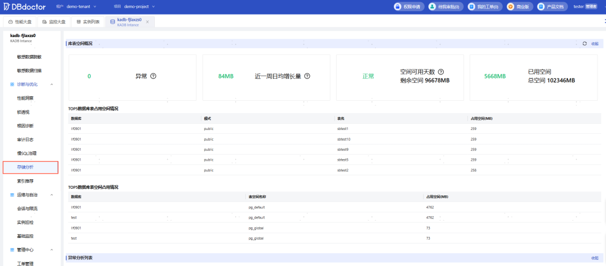
Task: Open 会话与限流 in sidebar
Action: tap(27, 208)
